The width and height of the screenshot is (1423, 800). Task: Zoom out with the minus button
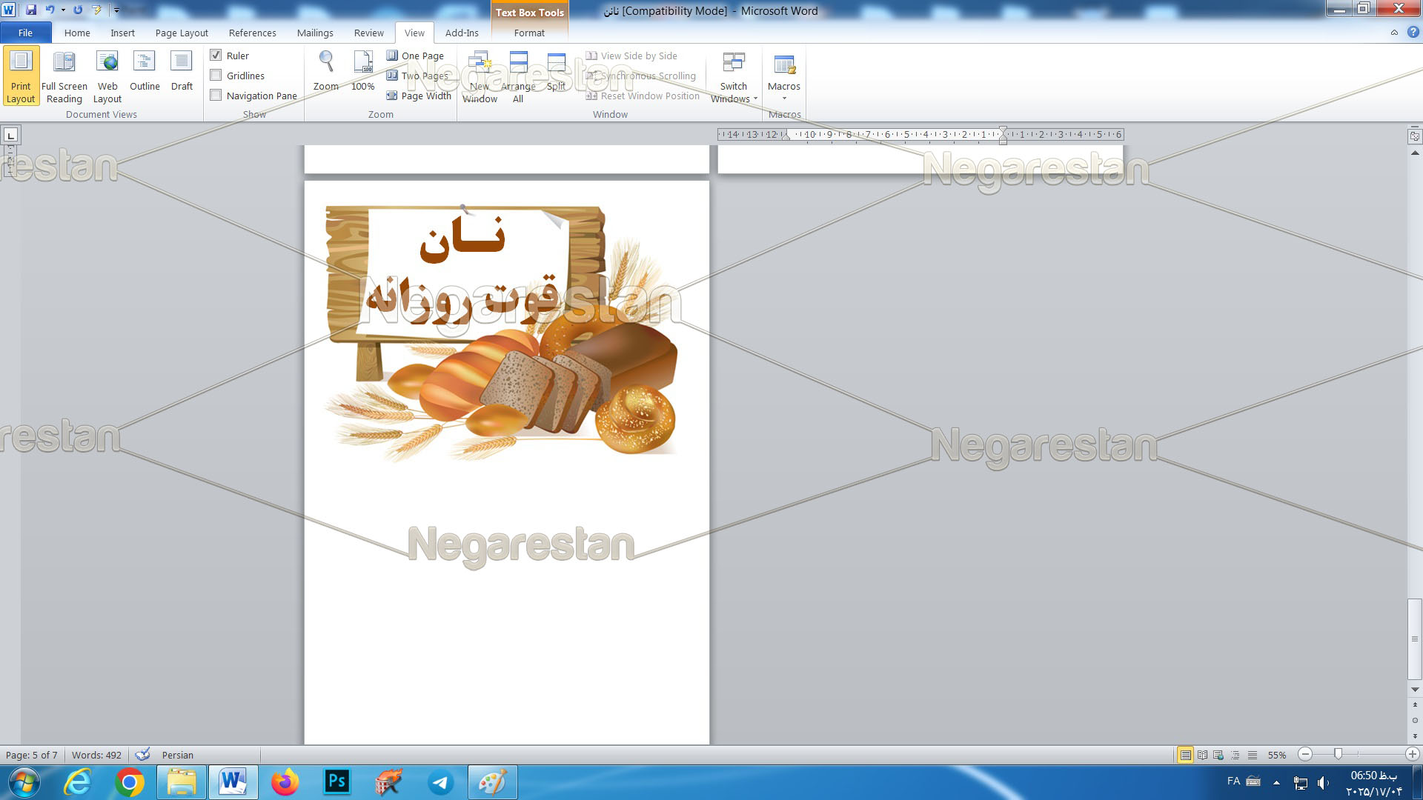(x=1305, y=754)
